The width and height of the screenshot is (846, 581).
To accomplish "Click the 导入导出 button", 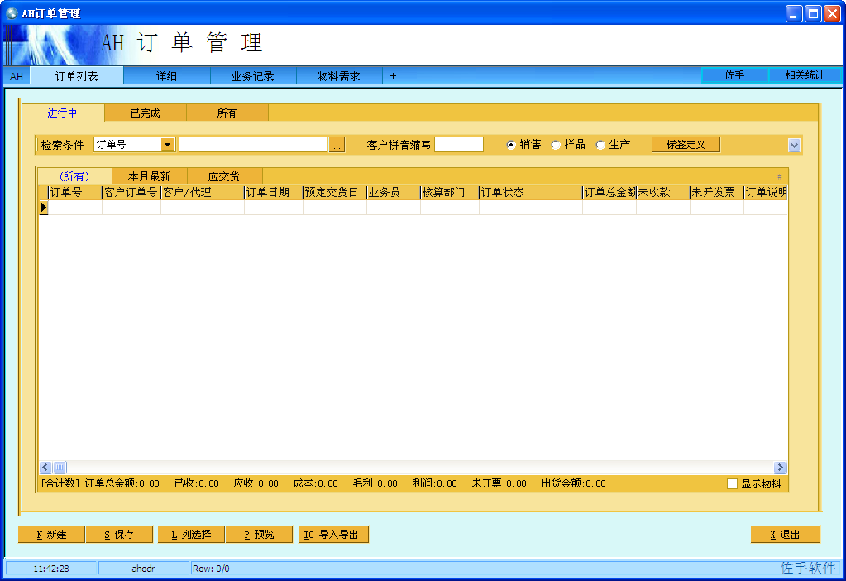I will click(x=333, y=535).
